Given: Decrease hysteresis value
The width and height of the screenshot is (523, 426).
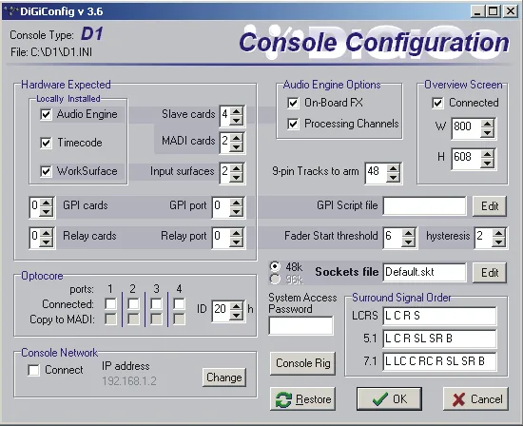Looking at the screenshot, I should click(x=498, y=242).
